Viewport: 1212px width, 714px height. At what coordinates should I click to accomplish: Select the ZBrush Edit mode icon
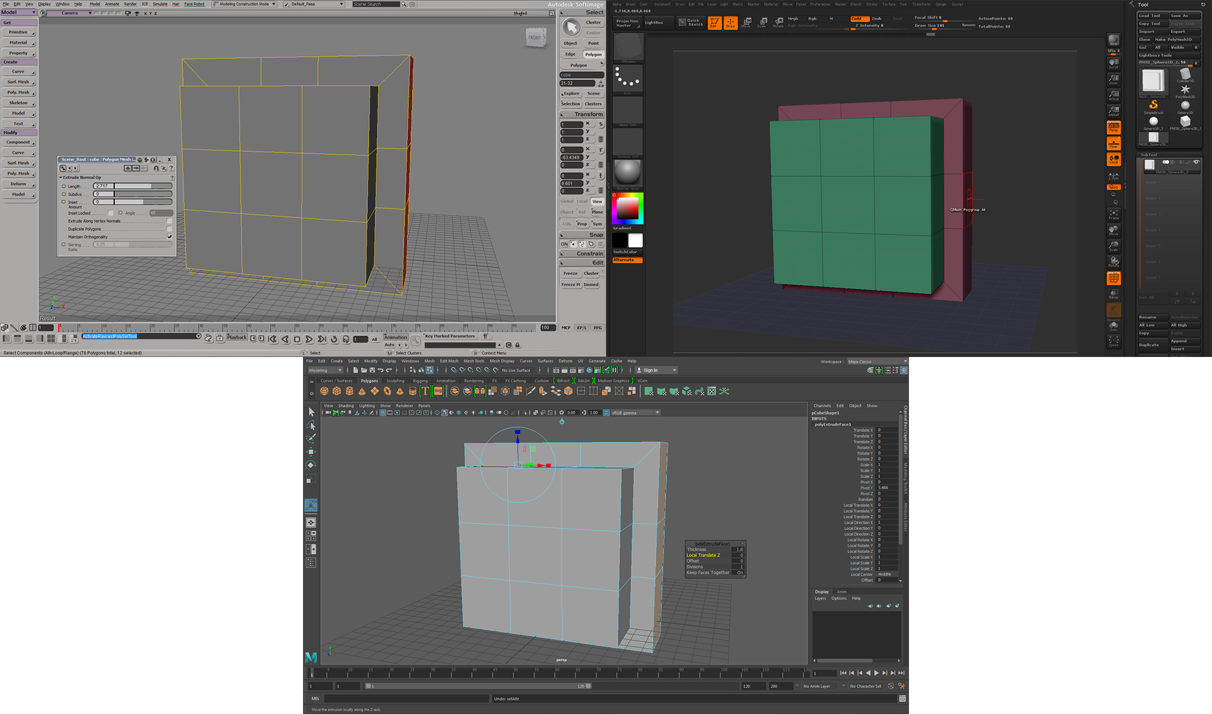coord(715,23)
